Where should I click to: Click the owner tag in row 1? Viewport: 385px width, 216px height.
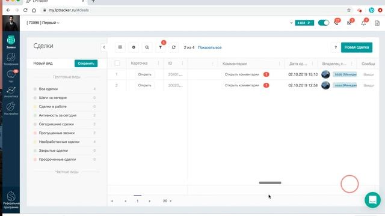tap(345, 74)
